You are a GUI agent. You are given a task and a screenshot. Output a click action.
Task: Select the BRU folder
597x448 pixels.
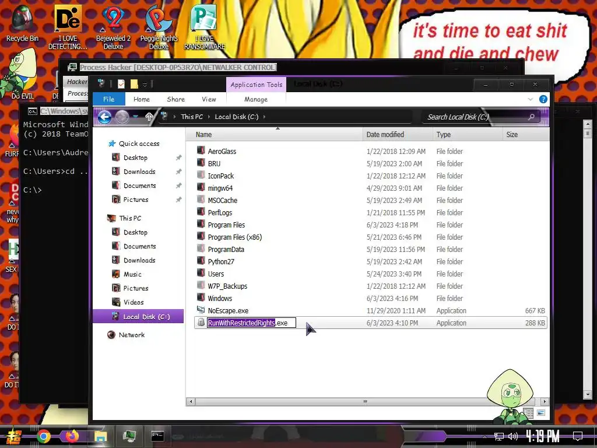[x=214, y=163]
